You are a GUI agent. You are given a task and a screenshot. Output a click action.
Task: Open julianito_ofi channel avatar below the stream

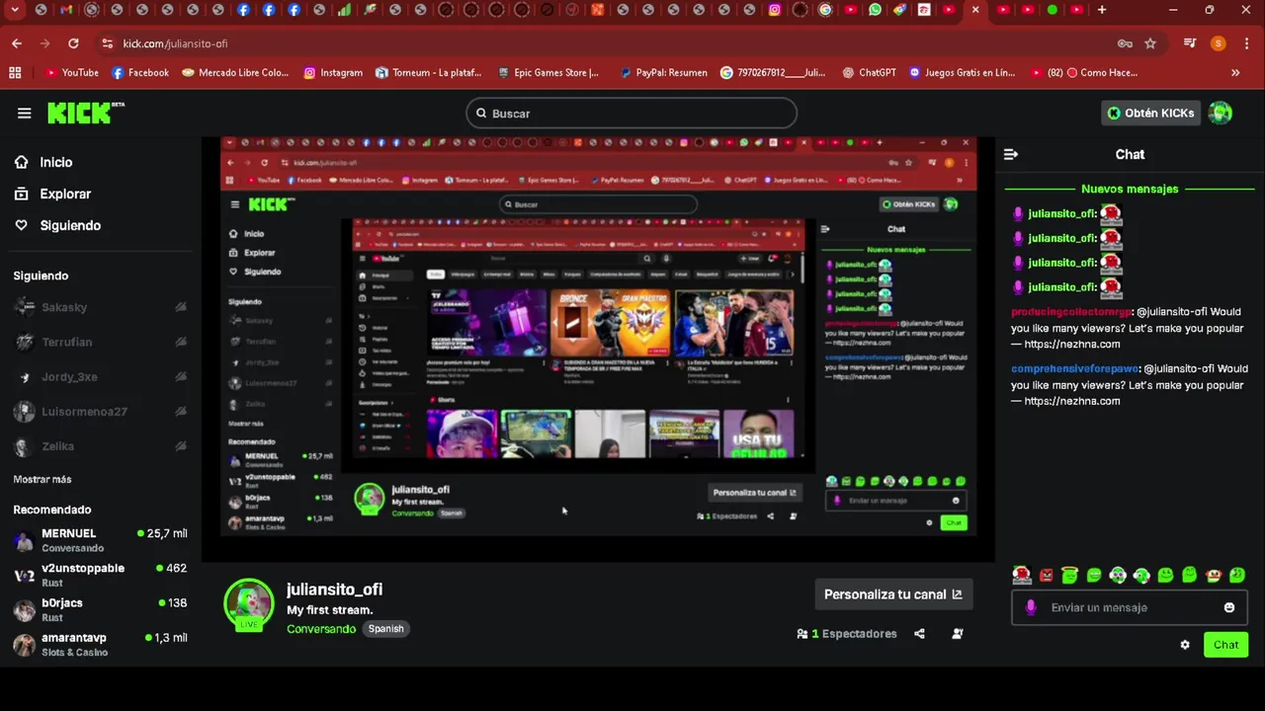(249, 604)
